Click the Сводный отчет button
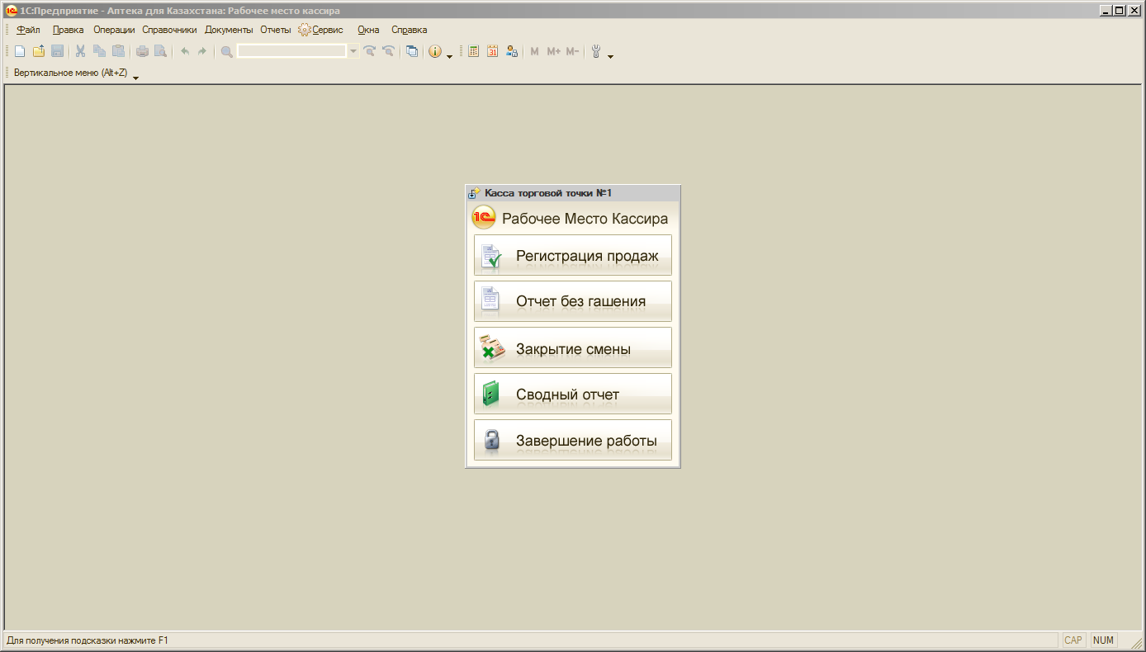This screenshot has height=652, width=1146. (572, 395)
